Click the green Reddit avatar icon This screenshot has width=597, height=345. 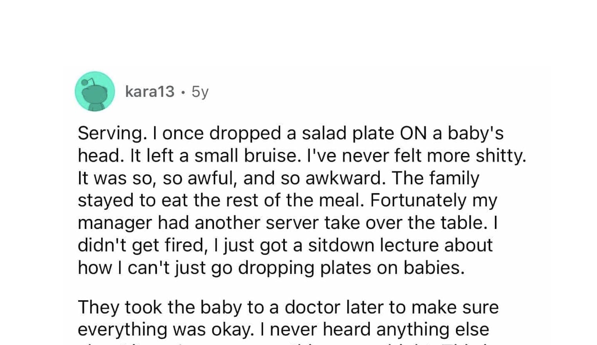(x=95, y=92)
